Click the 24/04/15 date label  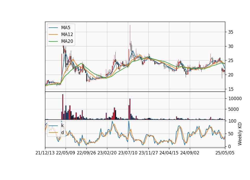[x=169, y=153]
